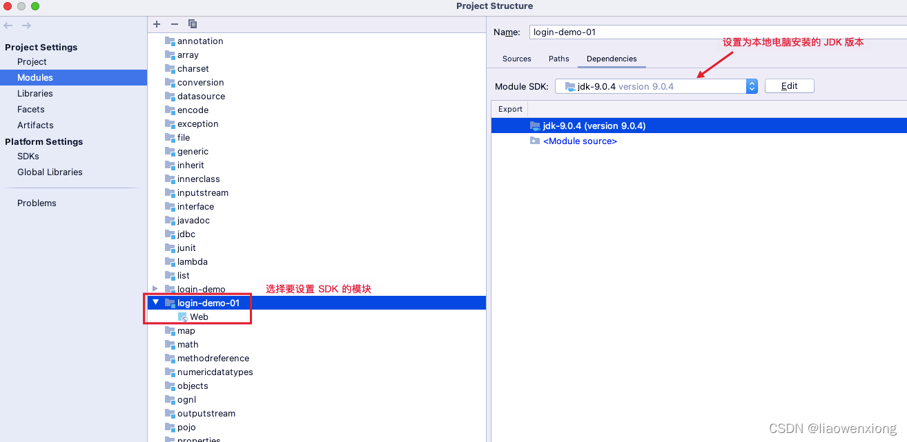Go forward with the right arrow

tap(26, 26)
